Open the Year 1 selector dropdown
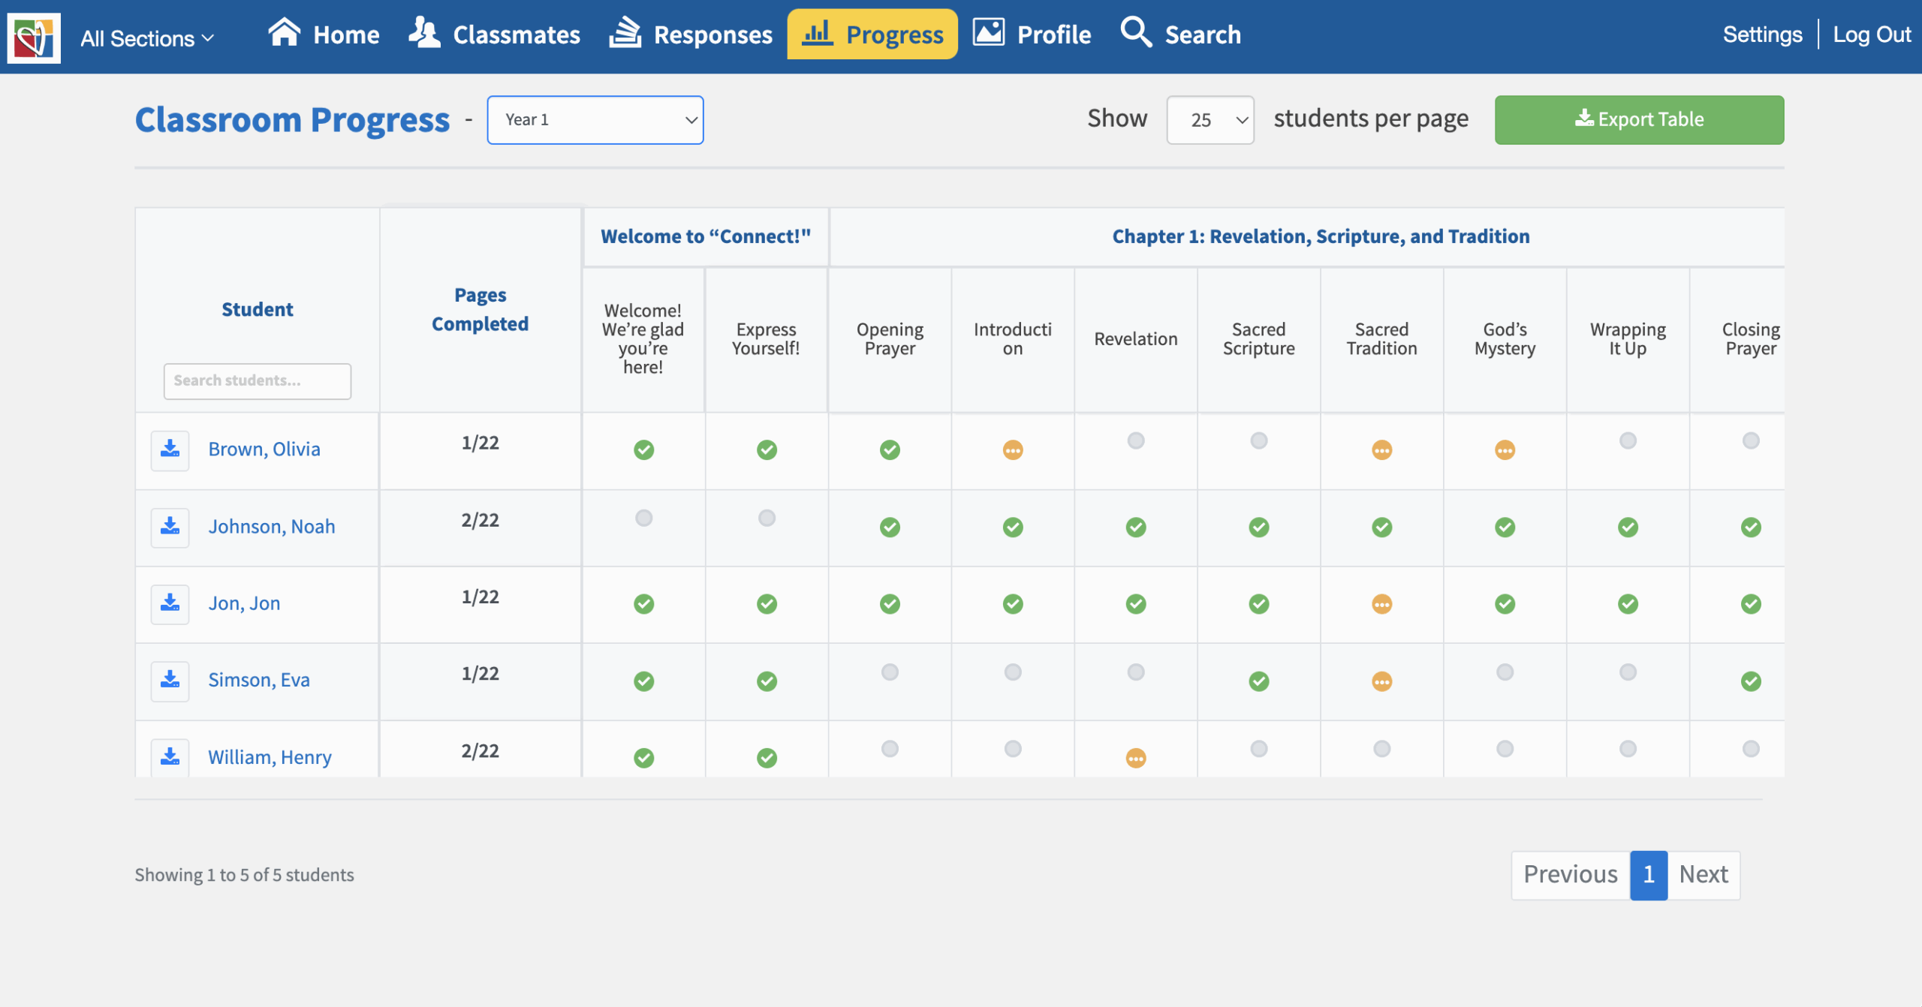 595,120
